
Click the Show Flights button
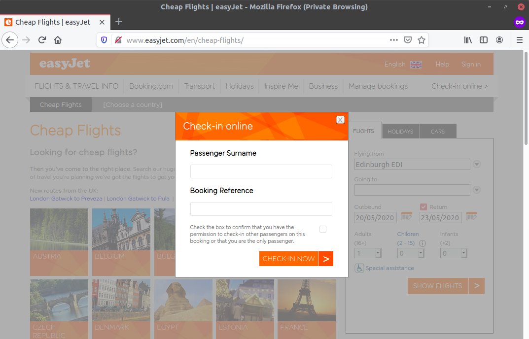[438, 286]
